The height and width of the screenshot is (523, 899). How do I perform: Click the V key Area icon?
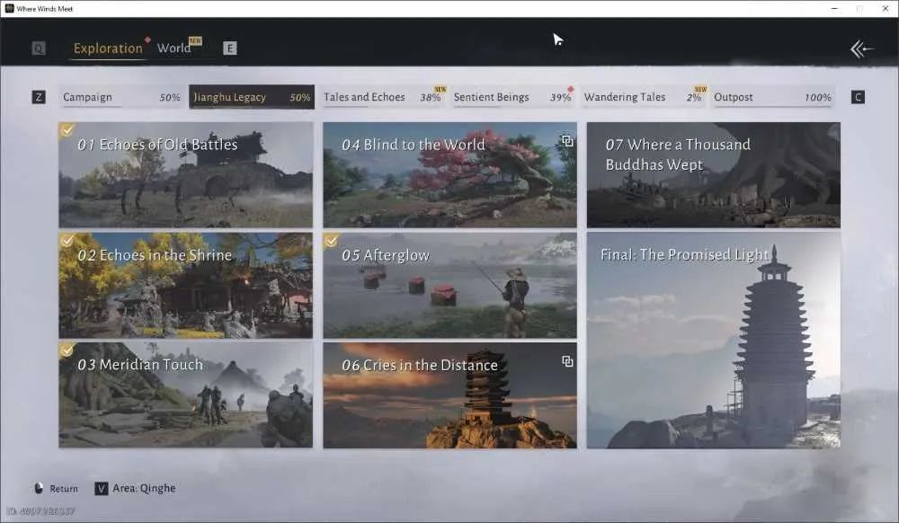(101, 488)
